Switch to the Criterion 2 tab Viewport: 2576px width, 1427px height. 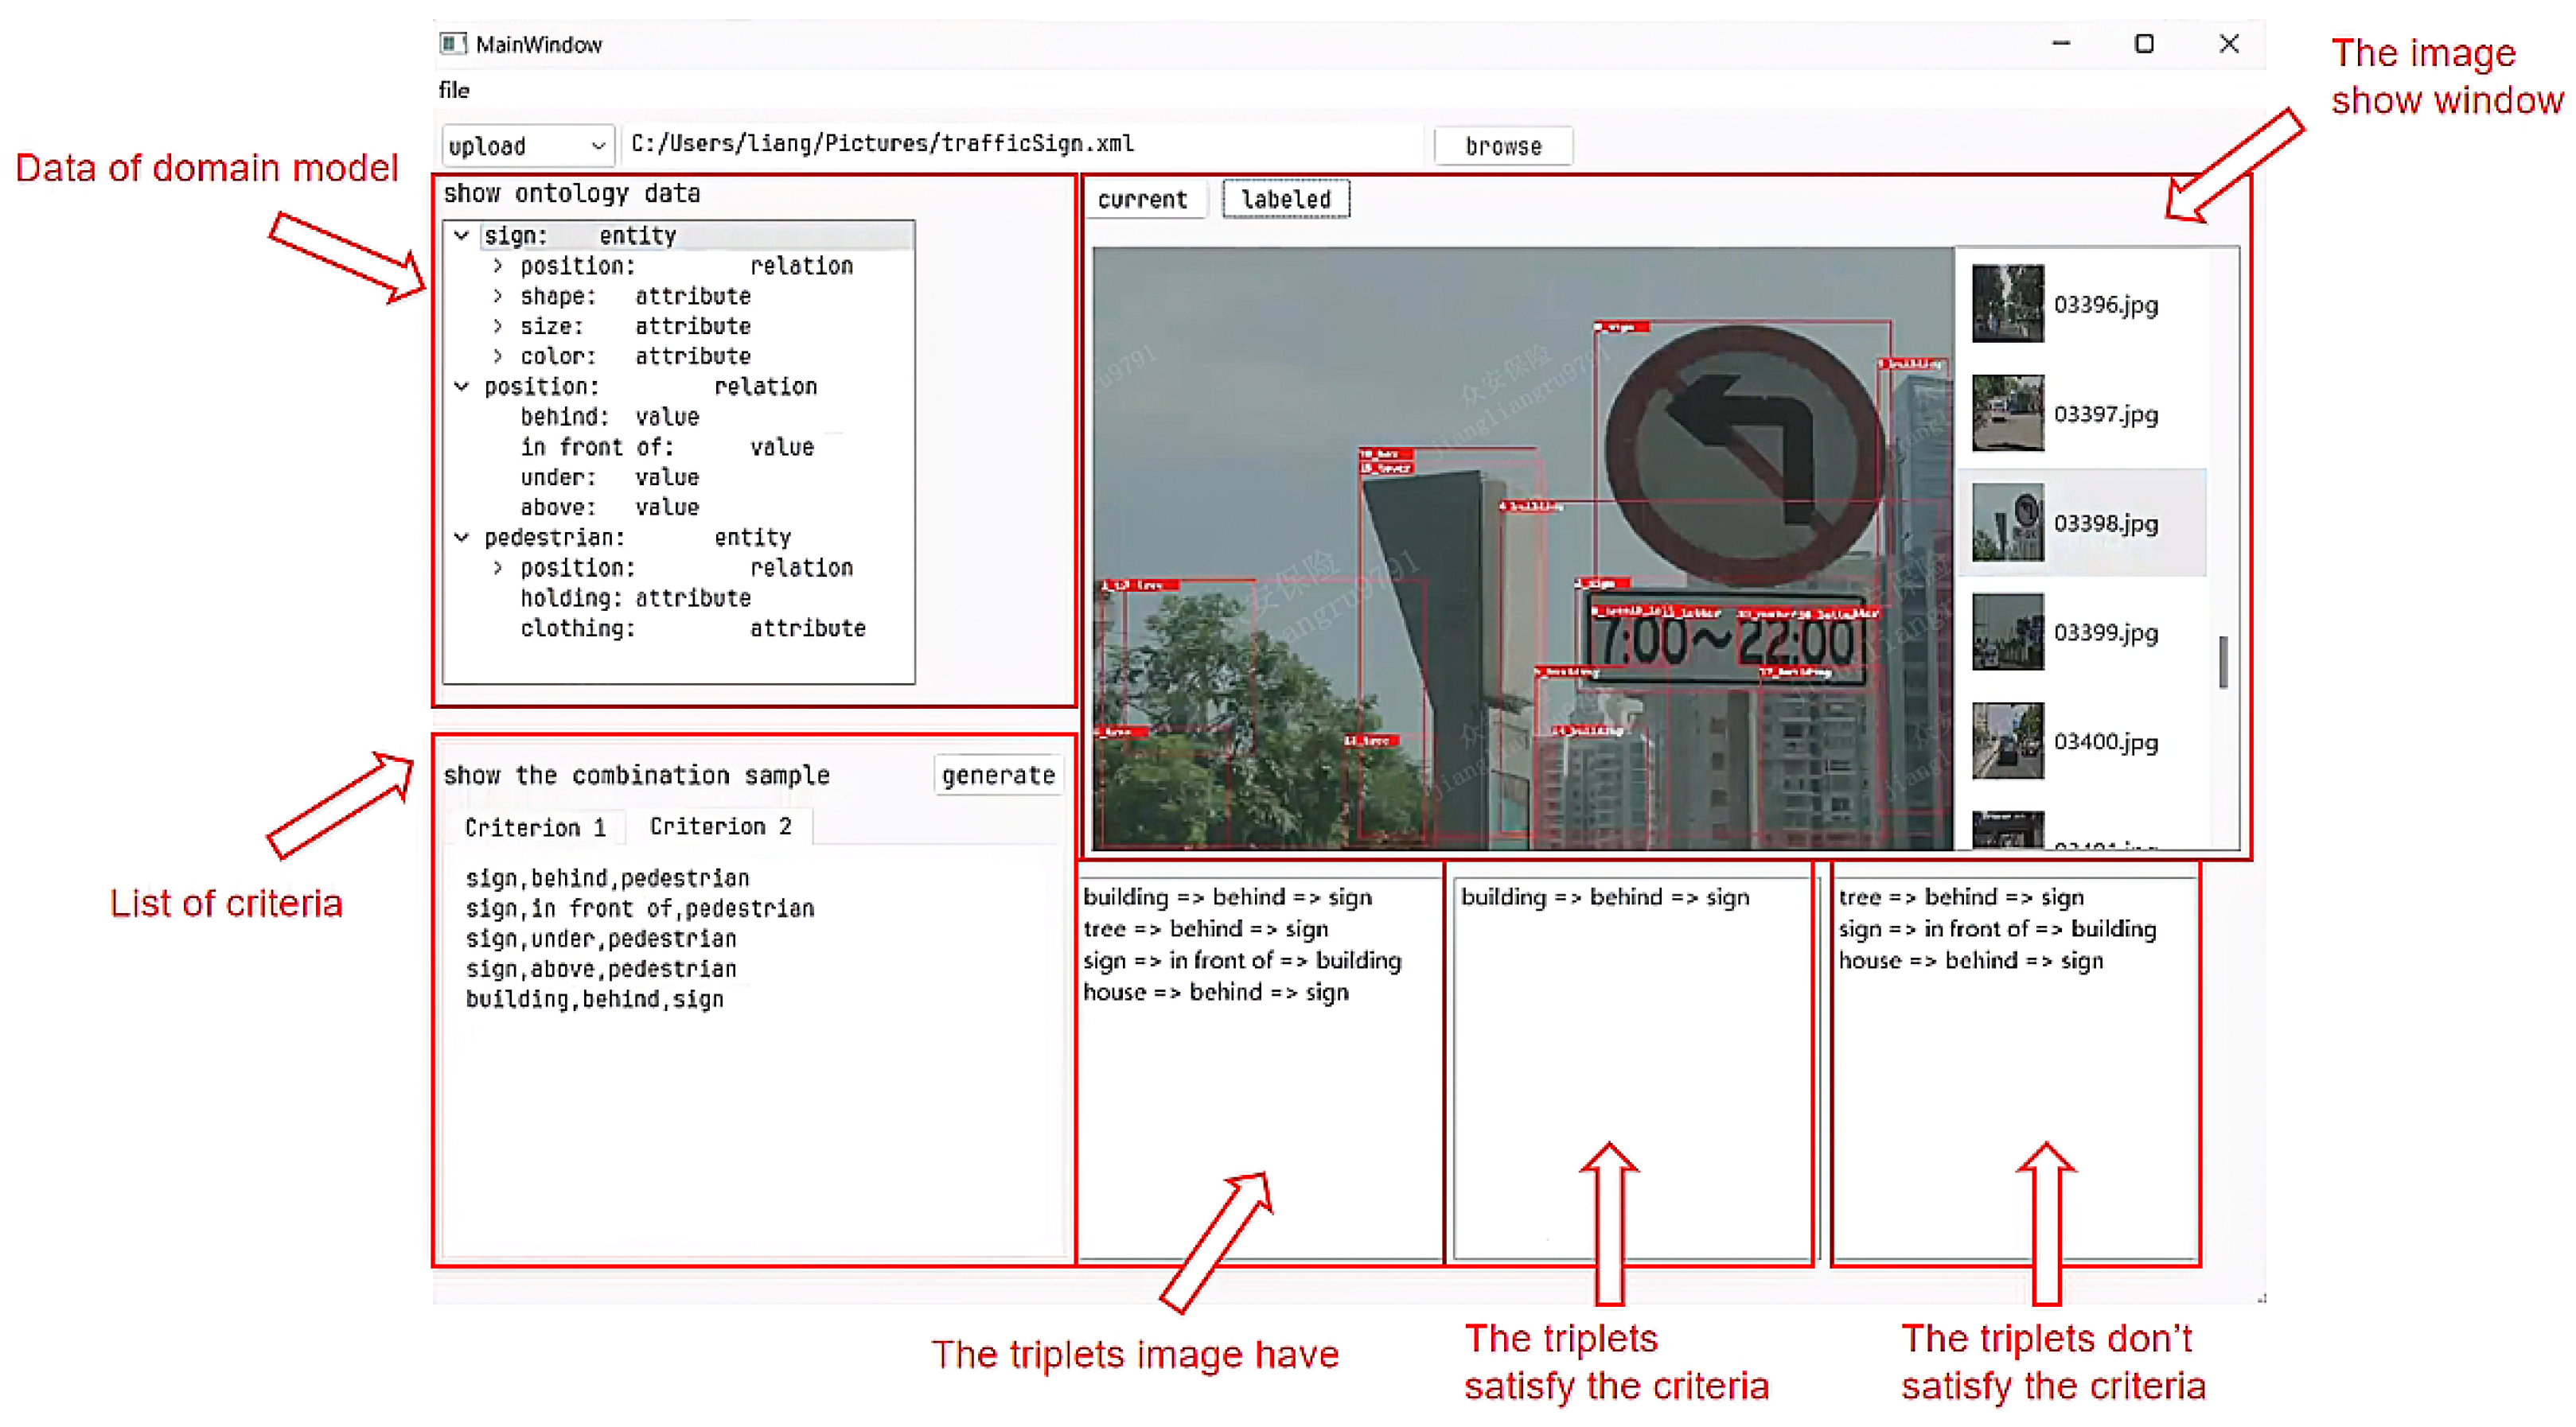click(720, 826)
